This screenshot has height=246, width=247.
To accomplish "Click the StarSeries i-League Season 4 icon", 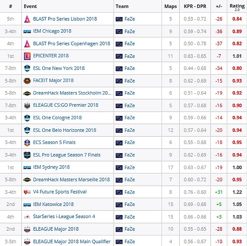I will tap(27, 217).
